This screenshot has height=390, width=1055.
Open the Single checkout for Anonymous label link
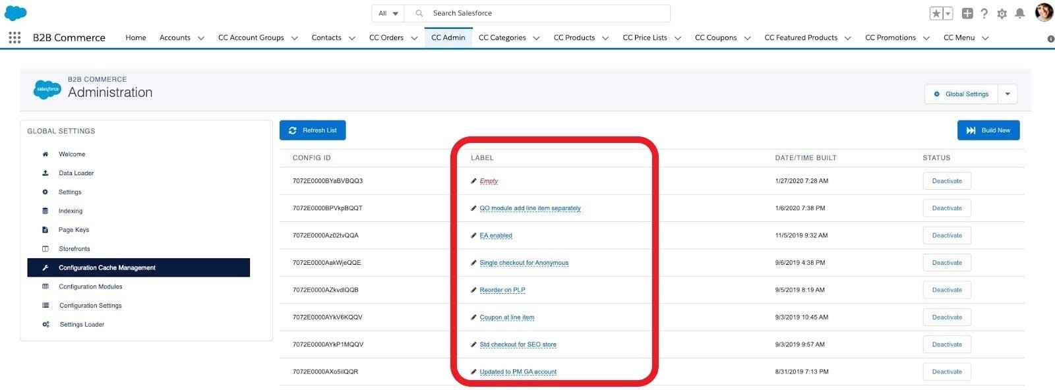pos(524,263)
